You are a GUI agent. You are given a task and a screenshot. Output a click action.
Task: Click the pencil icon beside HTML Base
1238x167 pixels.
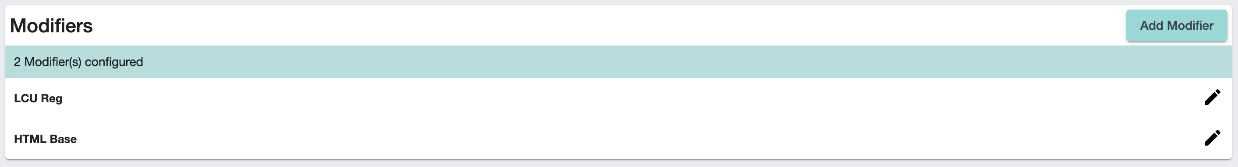point(1212,138)
